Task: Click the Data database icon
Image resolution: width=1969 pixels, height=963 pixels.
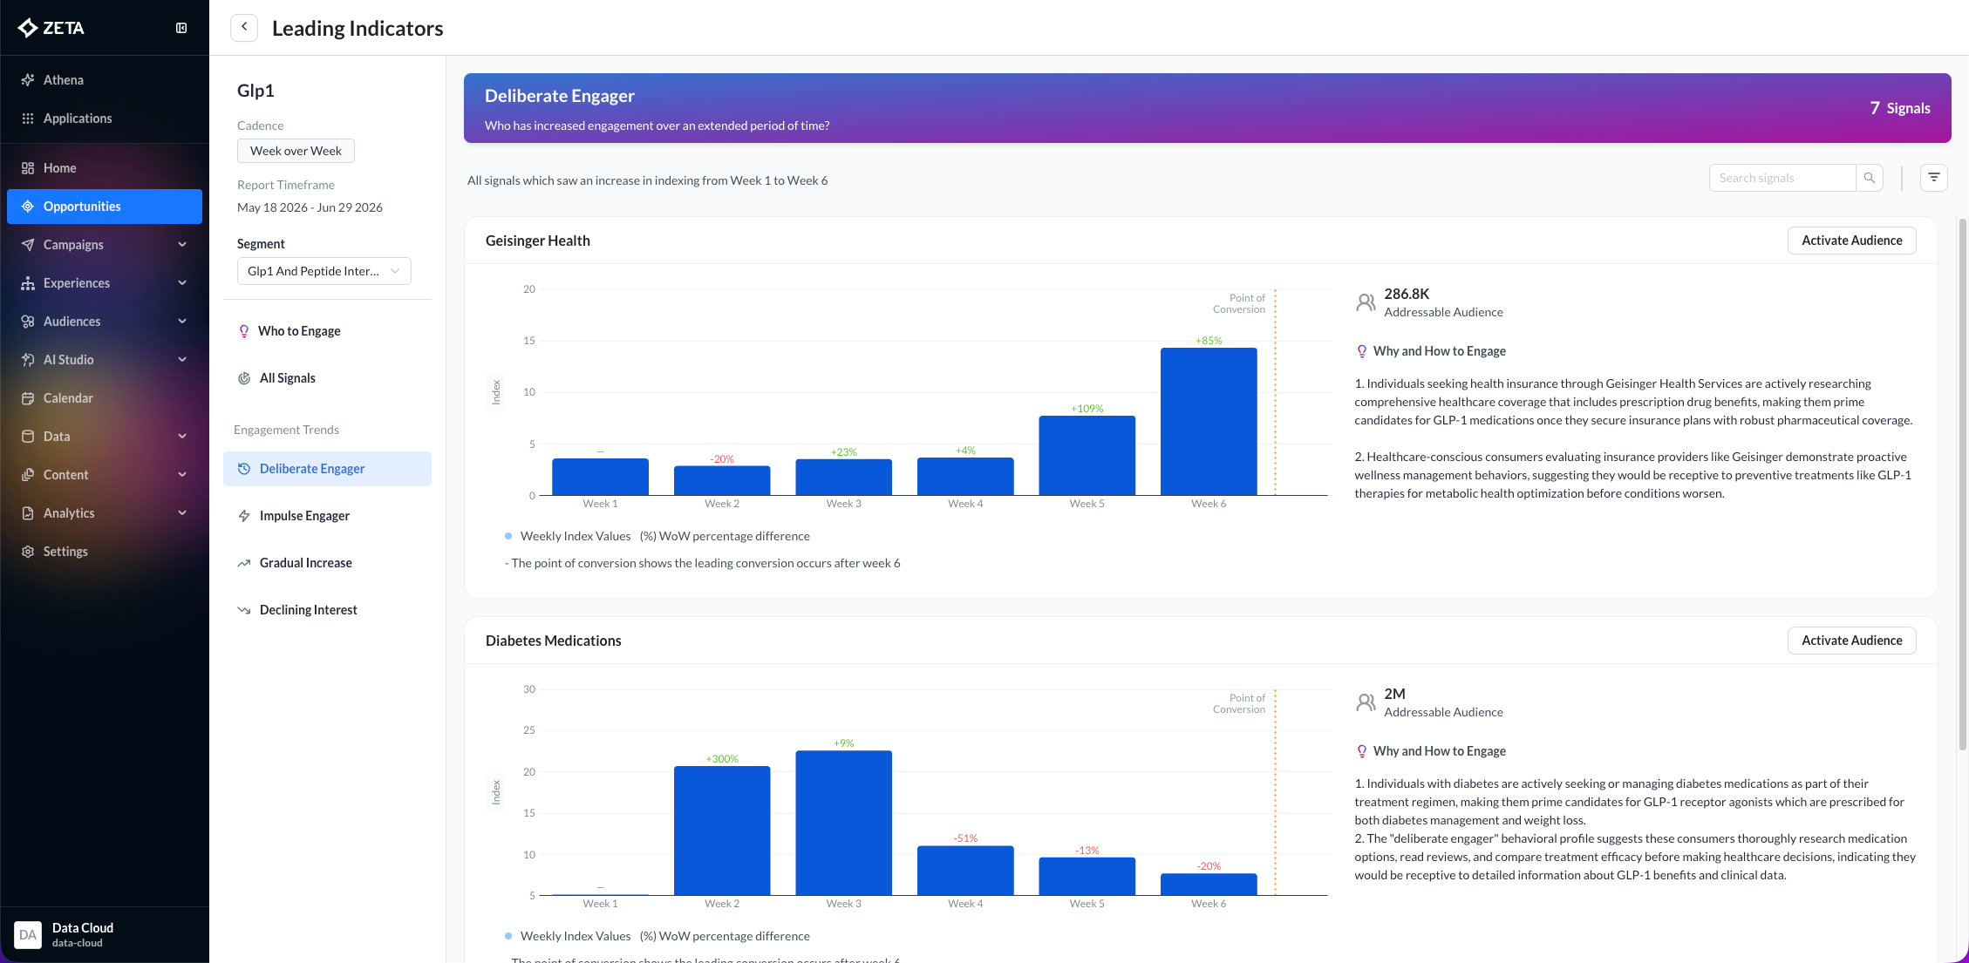Action: pos(28,437)
